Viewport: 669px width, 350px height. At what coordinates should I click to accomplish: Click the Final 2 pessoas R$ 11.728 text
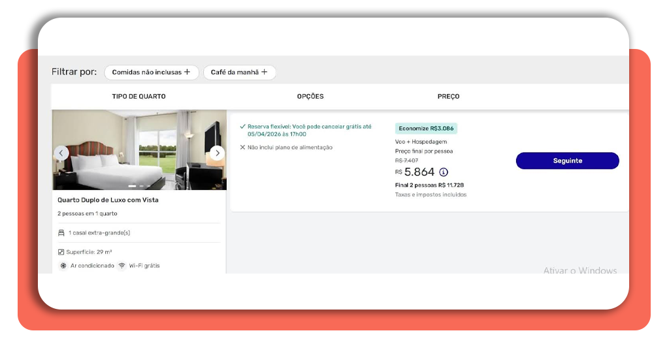pos(429,185)
